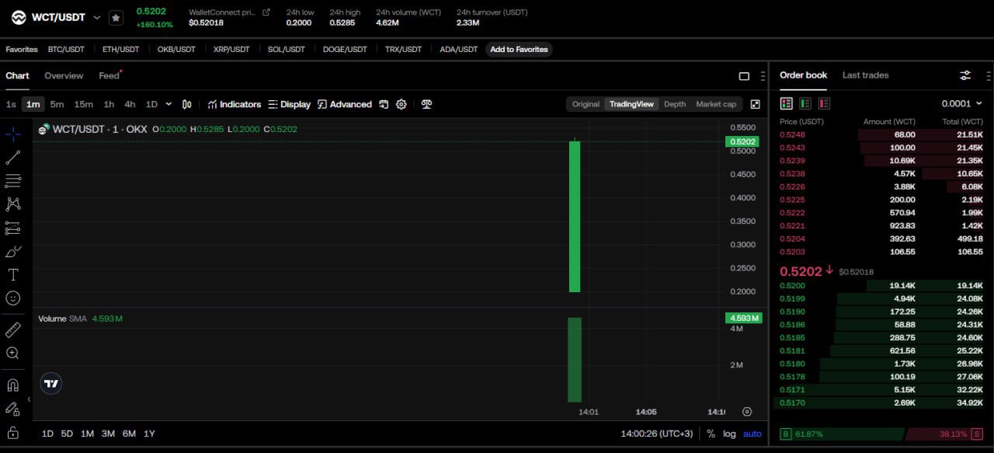The height and width of the screenshot is (453, 994).
Task: Select the brush drawing tool
Action: click(13, 251)
